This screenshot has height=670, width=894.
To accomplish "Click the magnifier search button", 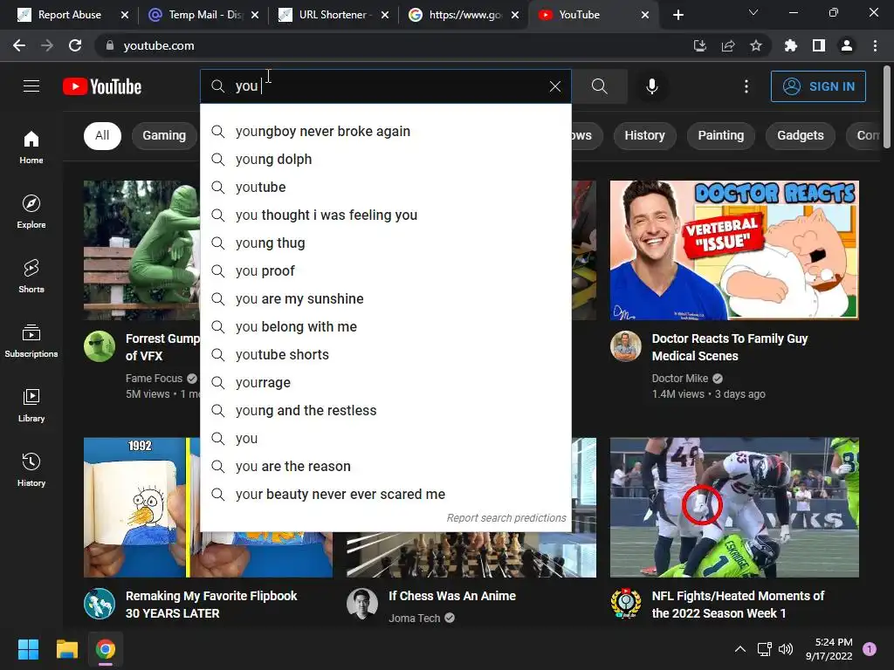I will point(599,86).
